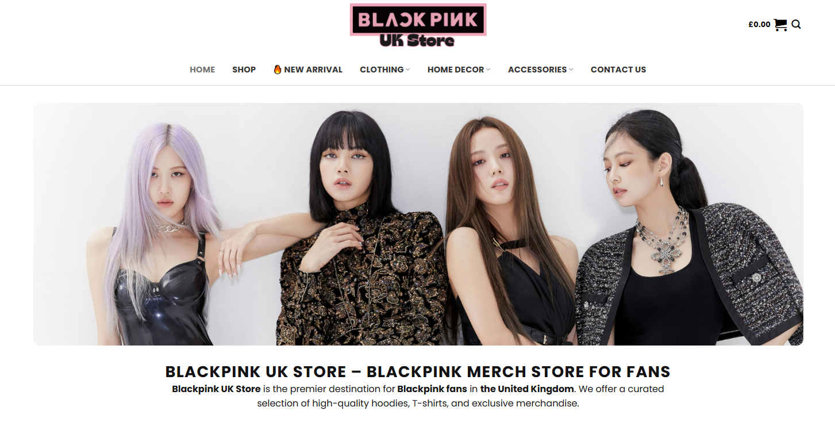835x426 pixels.
Task: Click the bold Blackpink UK Store text
Action: tap(216, 389)
